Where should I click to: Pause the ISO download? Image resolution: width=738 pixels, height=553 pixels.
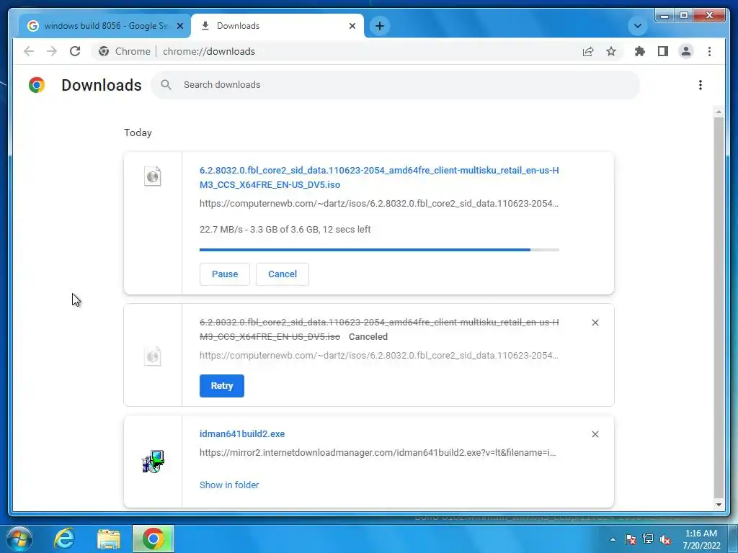click(225, 274)
